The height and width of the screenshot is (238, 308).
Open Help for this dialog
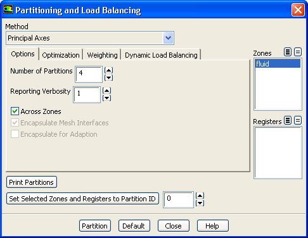coord(213,226)
